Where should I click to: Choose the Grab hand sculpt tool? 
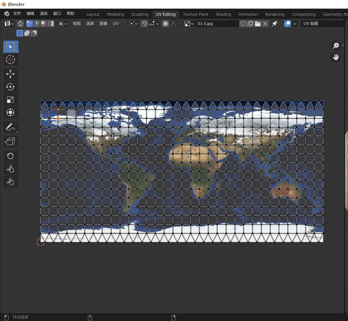click(x=10, y=156)
